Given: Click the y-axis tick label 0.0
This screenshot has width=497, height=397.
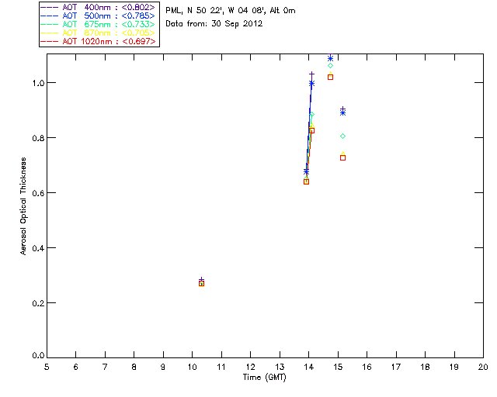Looking at the screenshot, I should pyautogui.click(x=38, y=356).
